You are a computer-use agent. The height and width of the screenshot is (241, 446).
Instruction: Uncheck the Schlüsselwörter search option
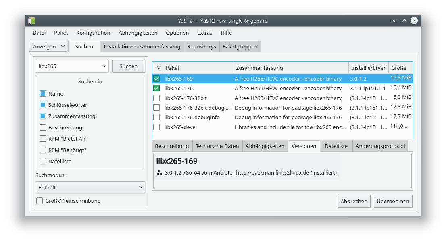(43, 105)
